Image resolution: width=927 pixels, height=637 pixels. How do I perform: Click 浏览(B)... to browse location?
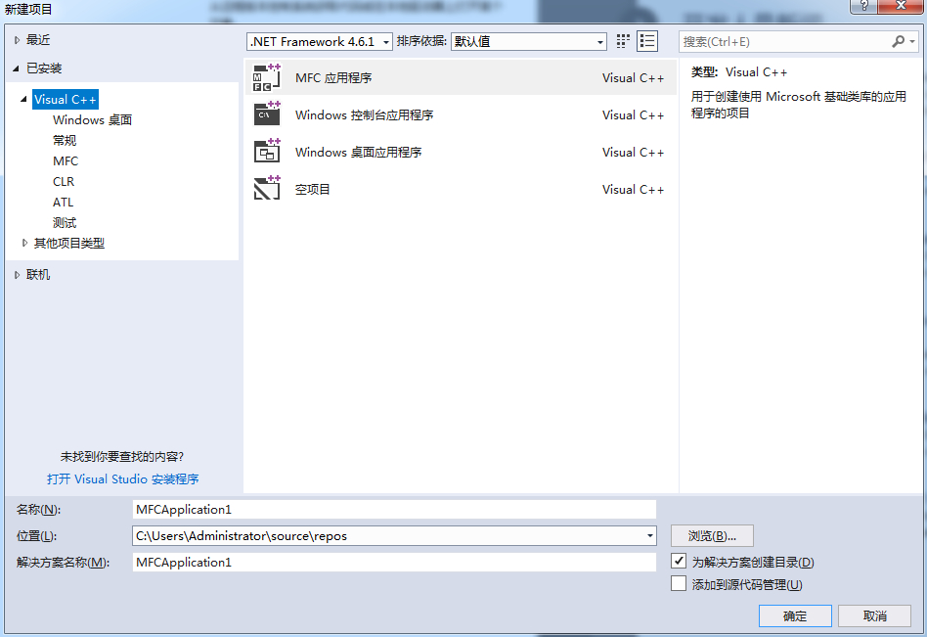712,536
